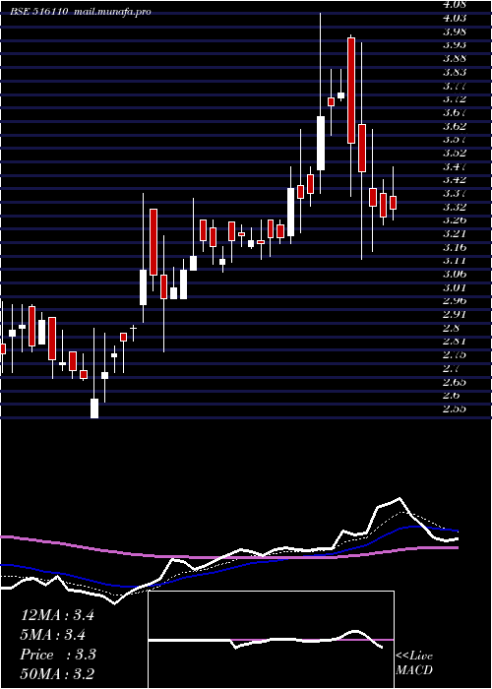Click the 2.96 price axis label
492x689 pixels.
[455, 300]
